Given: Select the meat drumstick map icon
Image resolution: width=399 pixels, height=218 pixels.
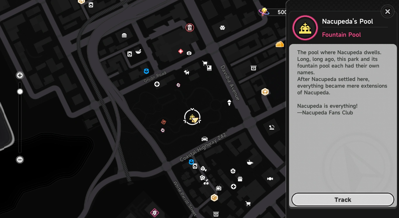Looking at the screenshot, I should click(x=204, y=169).
